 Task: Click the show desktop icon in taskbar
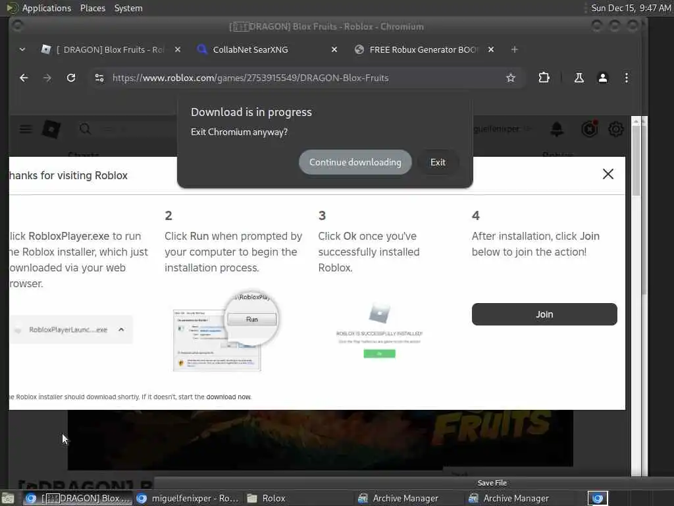[x=8, y=499]
